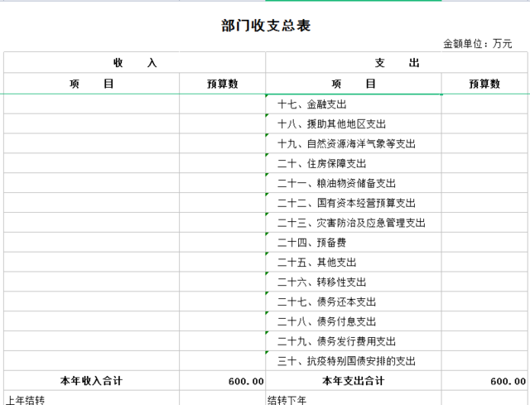Select the 金额单位：万元 label
Image resolution: width=530 pixels, height=405 pixels.
[478, 44]
